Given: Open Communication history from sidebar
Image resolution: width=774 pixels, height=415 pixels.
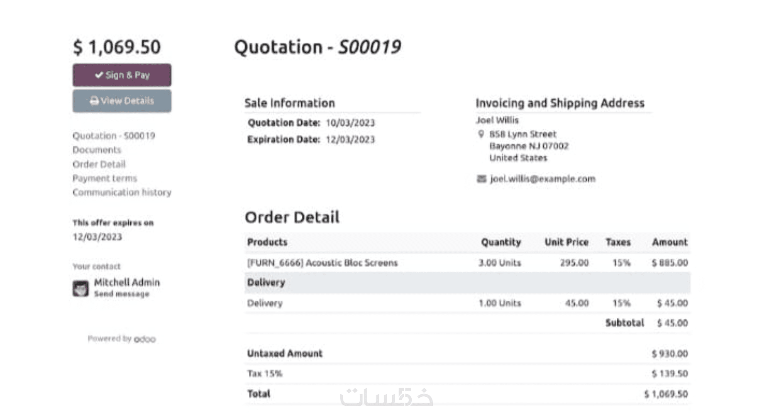Looking at the screenshot, I should (x=122, y=193).
